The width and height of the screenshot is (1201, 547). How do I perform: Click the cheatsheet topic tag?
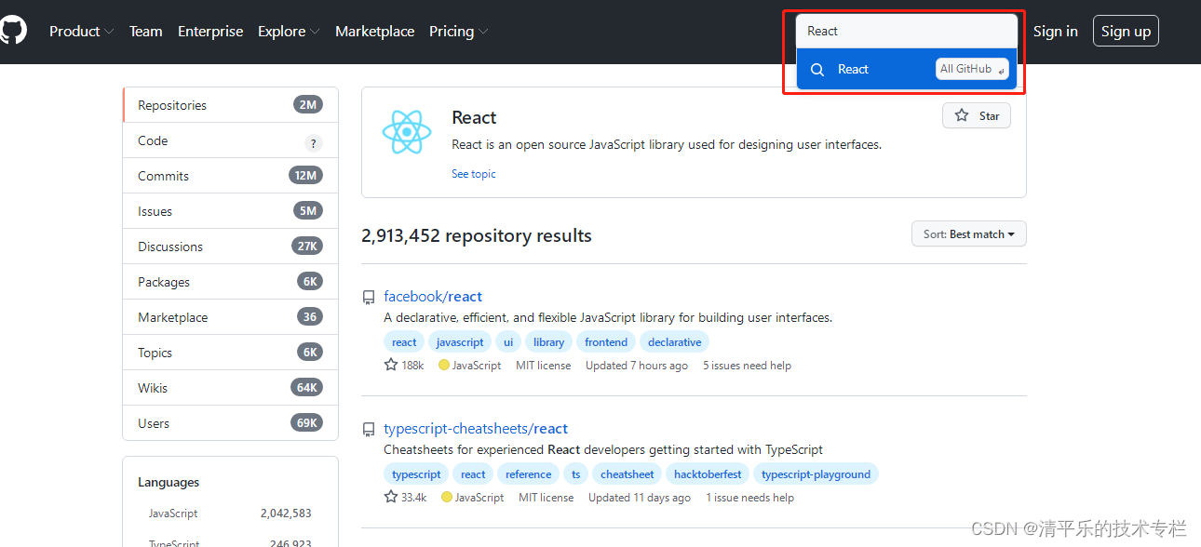[x=627, y=474]
